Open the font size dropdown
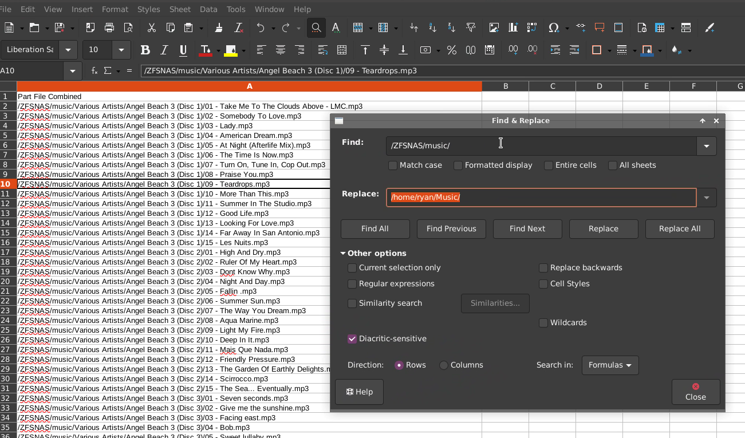Viewport: 745px width, 438px height. click(121, 50)
